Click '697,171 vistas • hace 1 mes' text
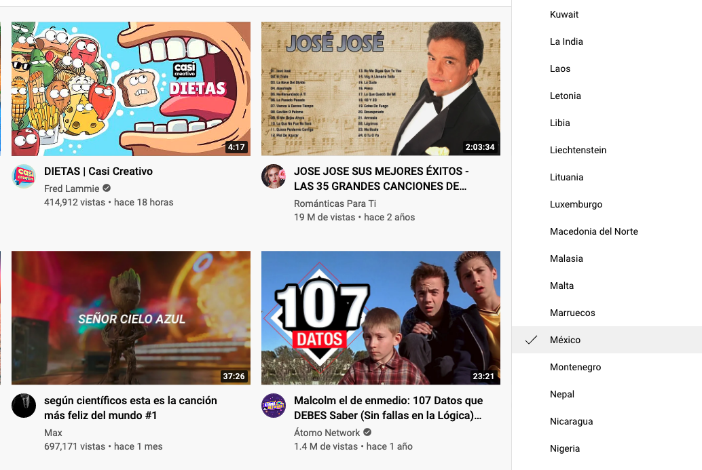 103,446
